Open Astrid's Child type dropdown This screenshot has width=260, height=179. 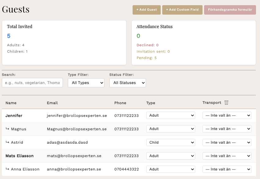170,142
